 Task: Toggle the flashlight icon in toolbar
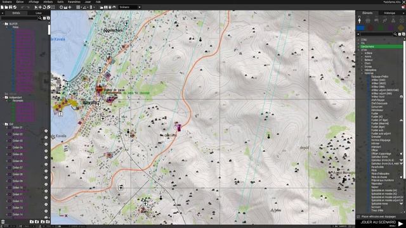tap(110, 7)
